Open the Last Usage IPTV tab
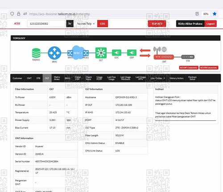The width and height of the screenshot is (223, 192). 140,78
